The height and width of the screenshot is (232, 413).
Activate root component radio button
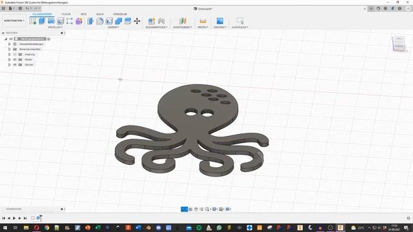pyautogui.click(x=49, y=39)
